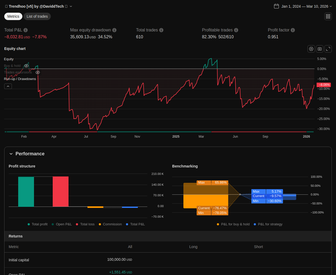Collapse the Performance section

pos(11,154)
